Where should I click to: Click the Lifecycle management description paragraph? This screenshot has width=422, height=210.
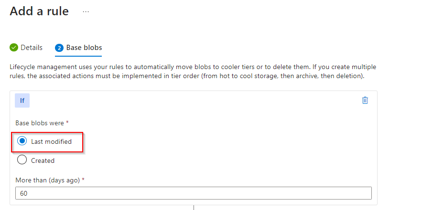point(191,71)
